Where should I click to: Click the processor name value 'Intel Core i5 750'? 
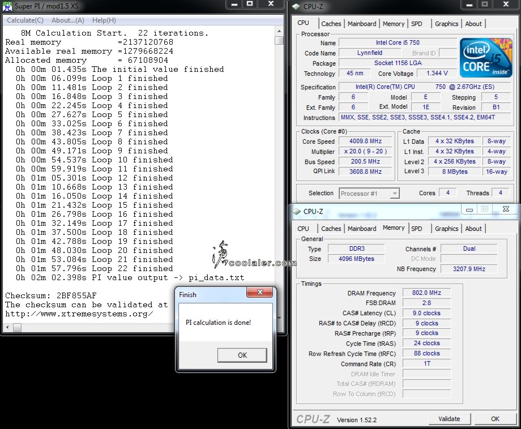coord(398,42)
